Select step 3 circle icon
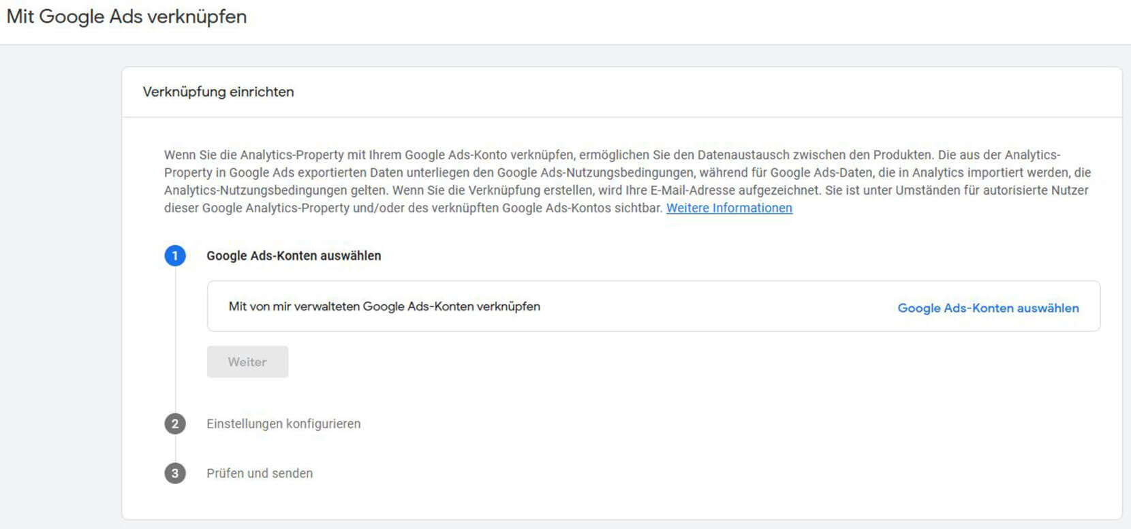1131x529 pixels. click(175, 473)
